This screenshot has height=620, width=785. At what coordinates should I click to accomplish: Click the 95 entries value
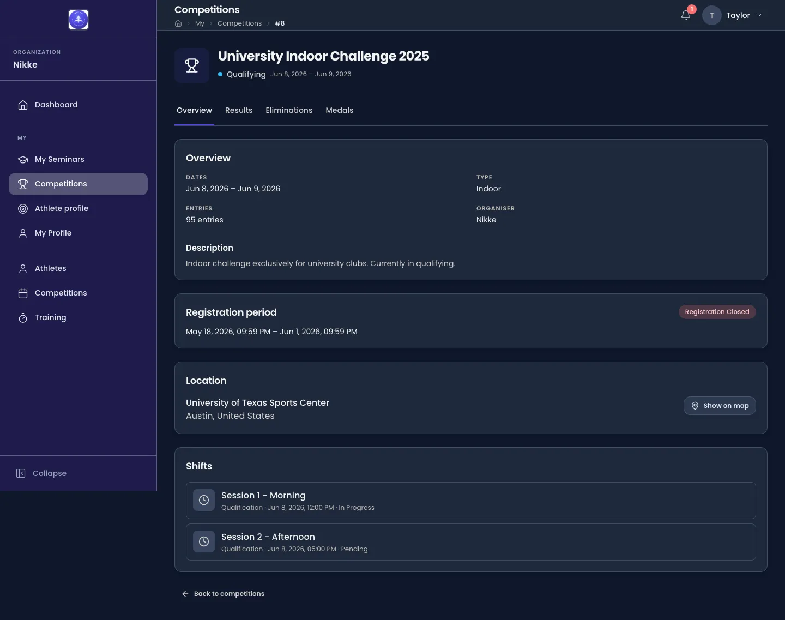pos(204,220)
